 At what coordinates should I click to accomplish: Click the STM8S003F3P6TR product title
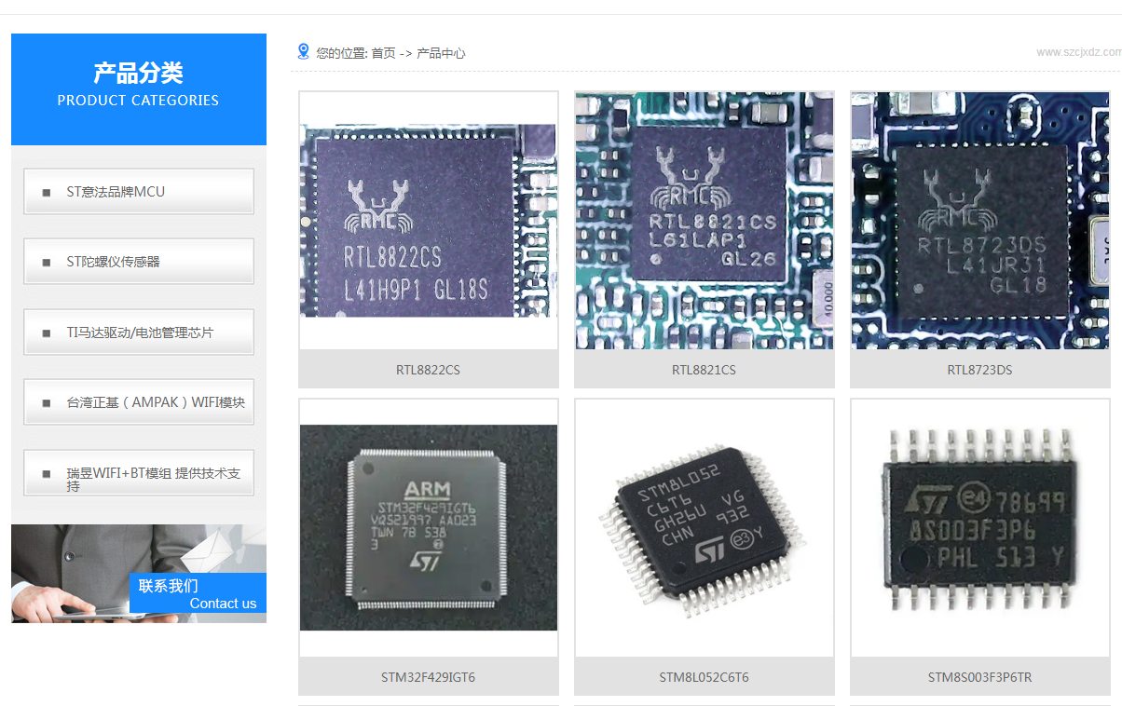coord(979,677)
